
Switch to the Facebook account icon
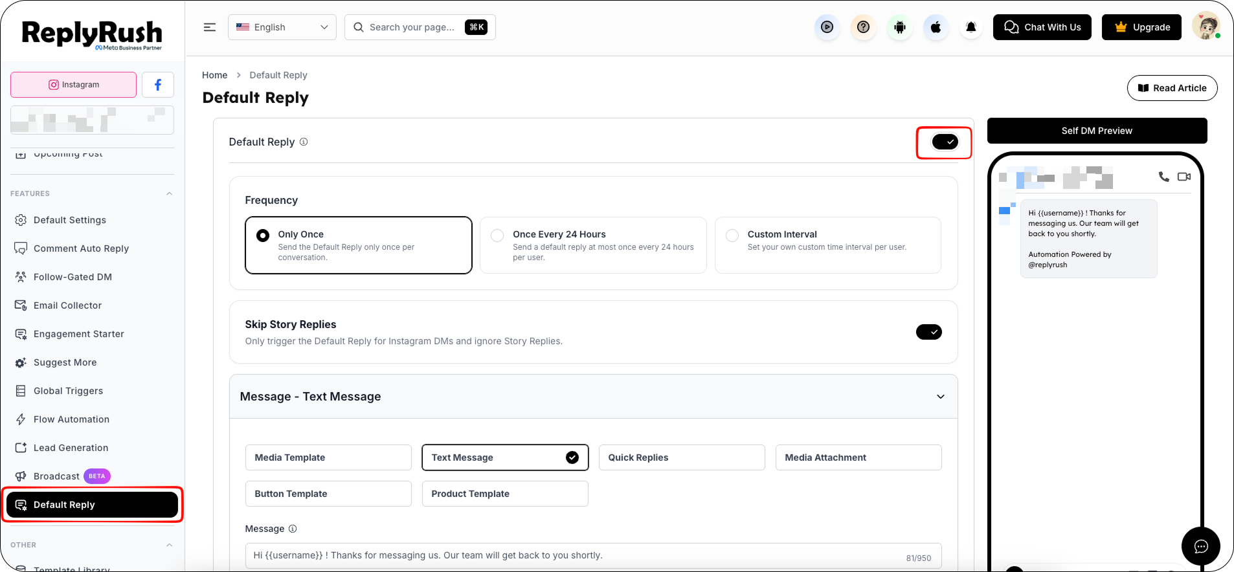click(x=158, y=85)
